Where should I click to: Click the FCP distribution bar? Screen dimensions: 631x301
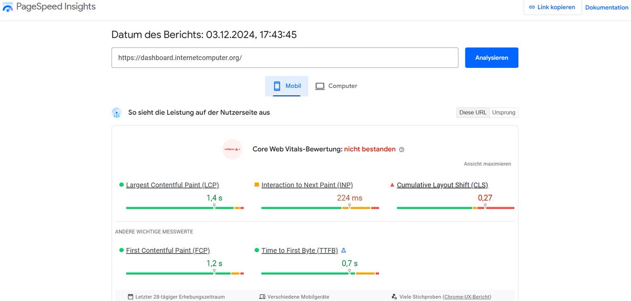(x=185, y=274)
